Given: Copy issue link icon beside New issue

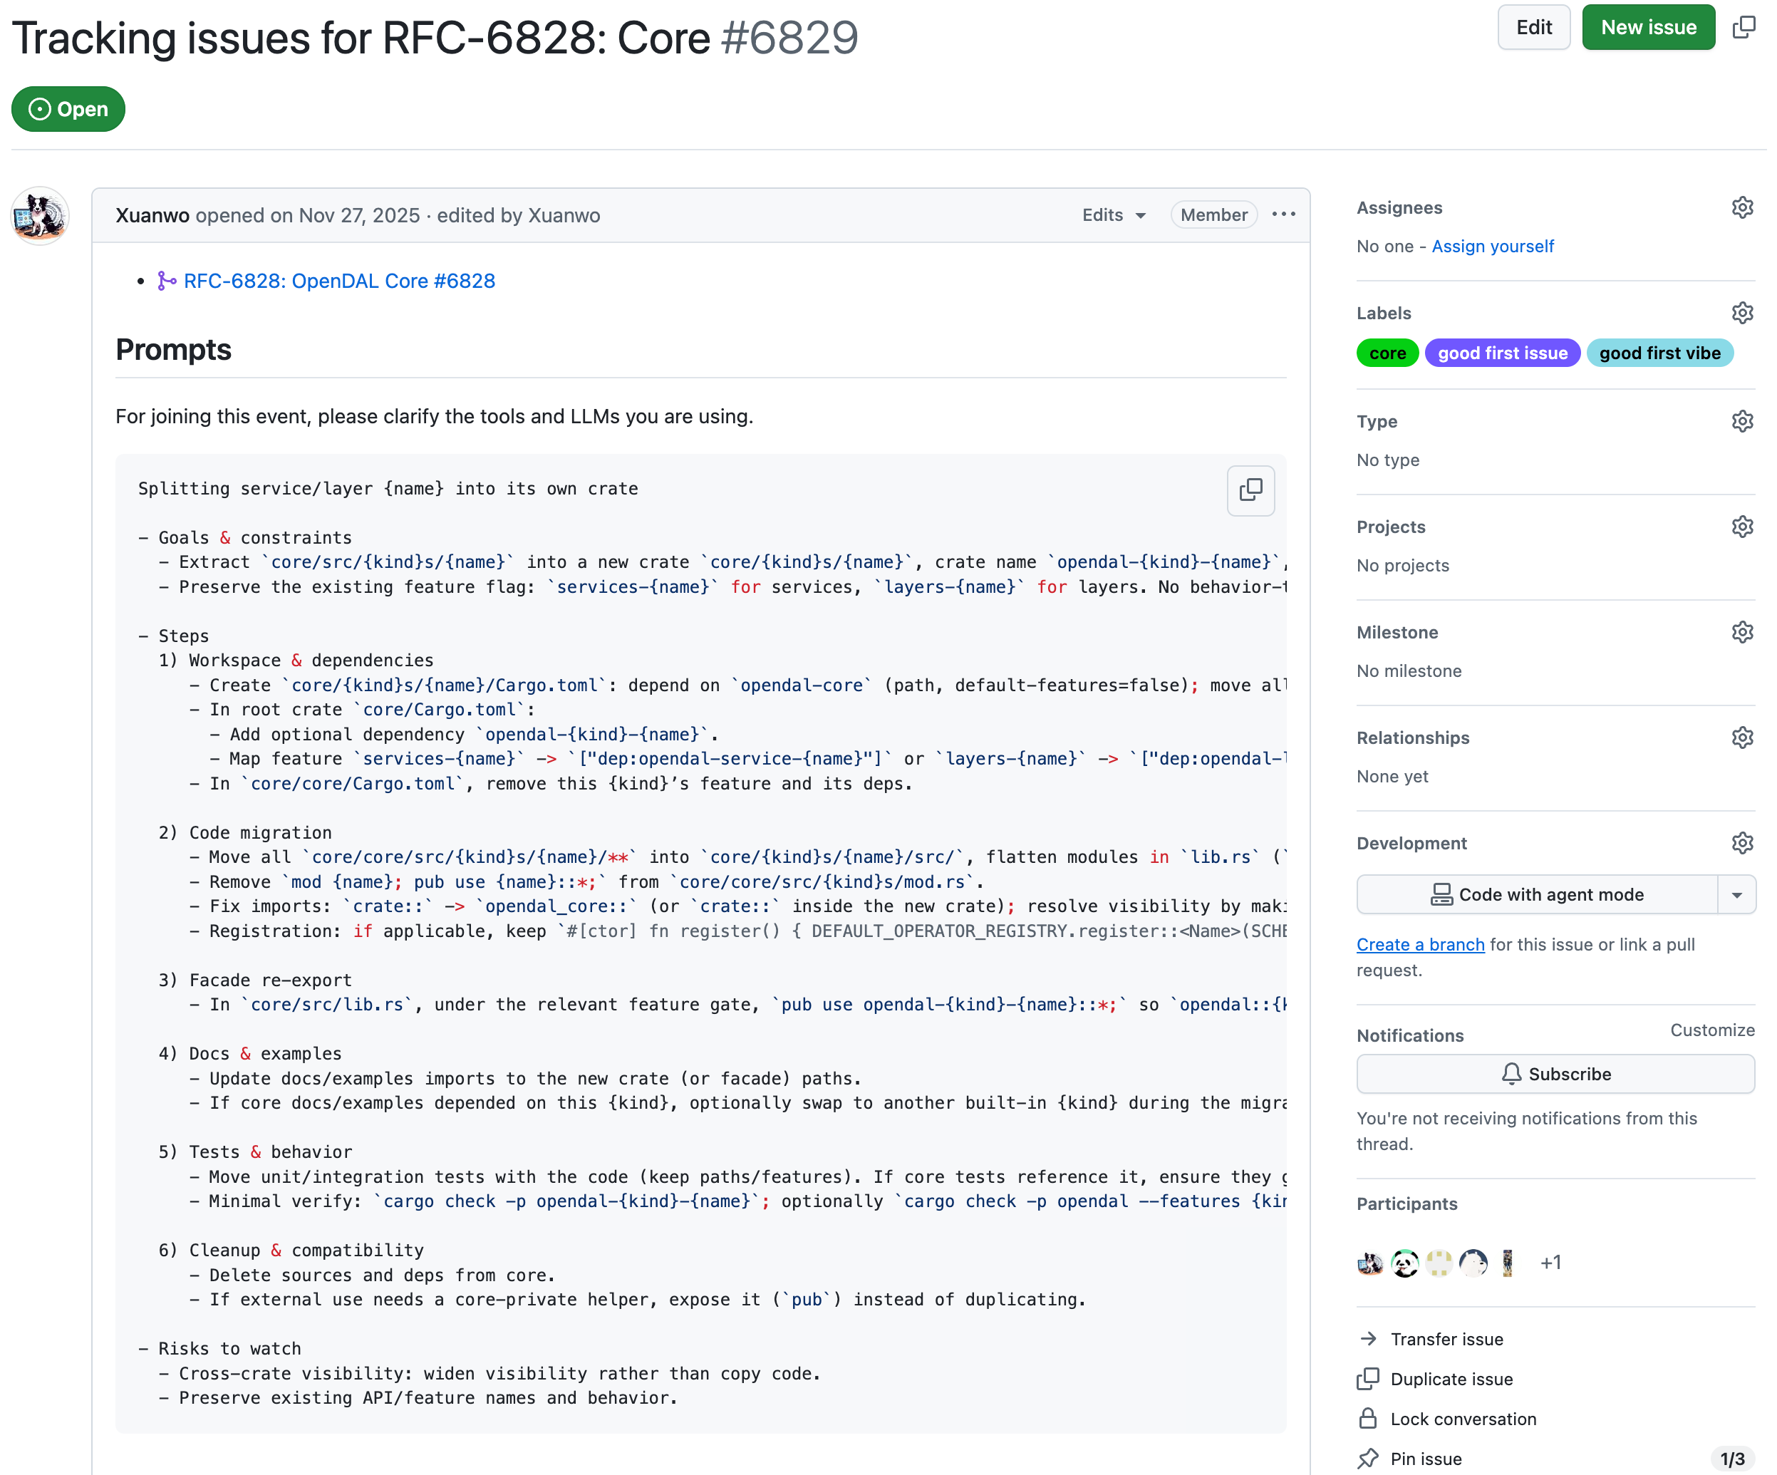Looking at the screenshot, I should point(1743,28).
